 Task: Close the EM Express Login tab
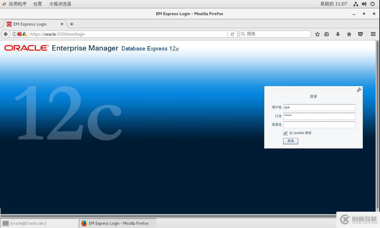click(x=62, y=24)
